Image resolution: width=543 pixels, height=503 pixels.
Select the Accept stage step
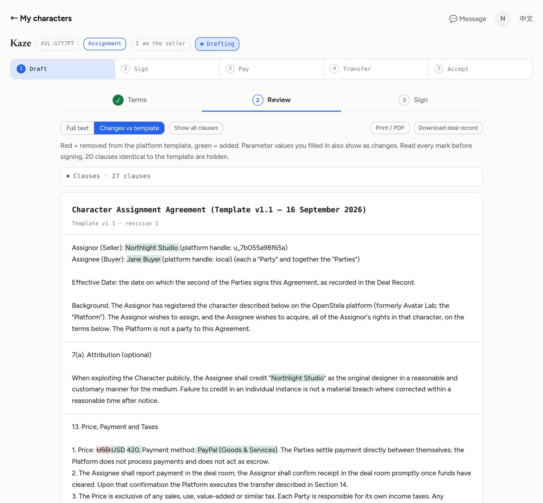[x=480, y=69]
